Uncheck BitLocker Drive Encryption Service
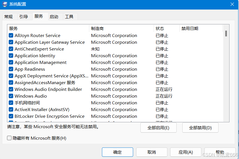The height and width of the screenshot is (159, 239). (x=11, y=116)
